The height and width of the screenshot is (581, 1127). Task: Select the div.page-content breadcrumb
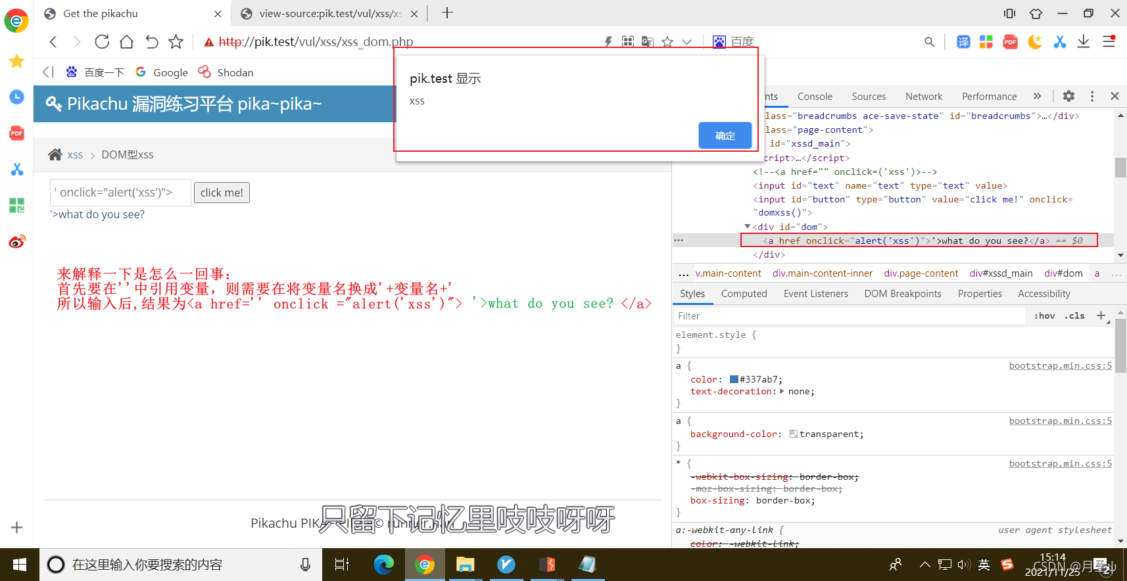click(921, 273)
